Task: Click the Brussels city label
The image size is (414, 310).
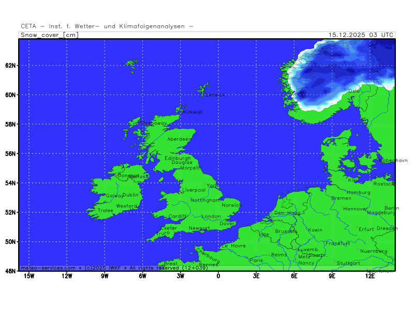Action: [286, 231]
